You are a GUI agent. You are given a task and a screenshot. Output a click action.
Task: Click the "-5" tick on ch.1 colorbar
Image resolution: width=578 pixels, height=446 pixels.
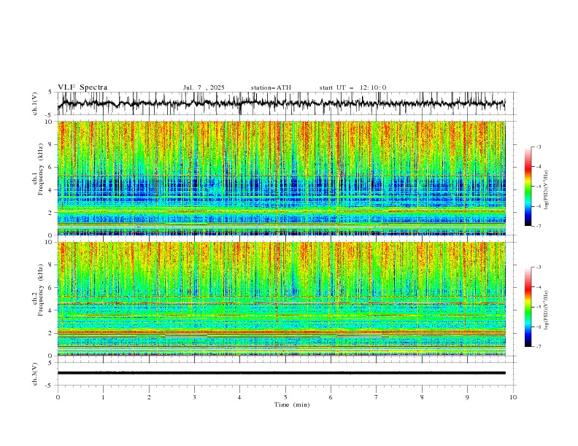click(538, 187)
